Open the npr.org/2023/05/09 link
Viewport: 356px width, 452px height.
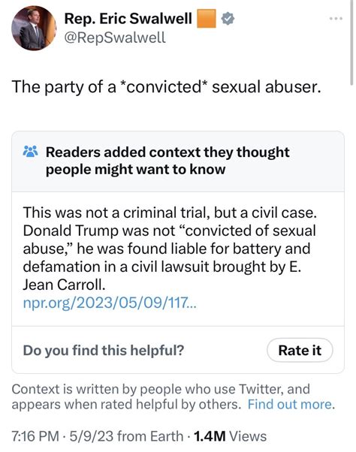pyautogui.click(x=110, y=303)
